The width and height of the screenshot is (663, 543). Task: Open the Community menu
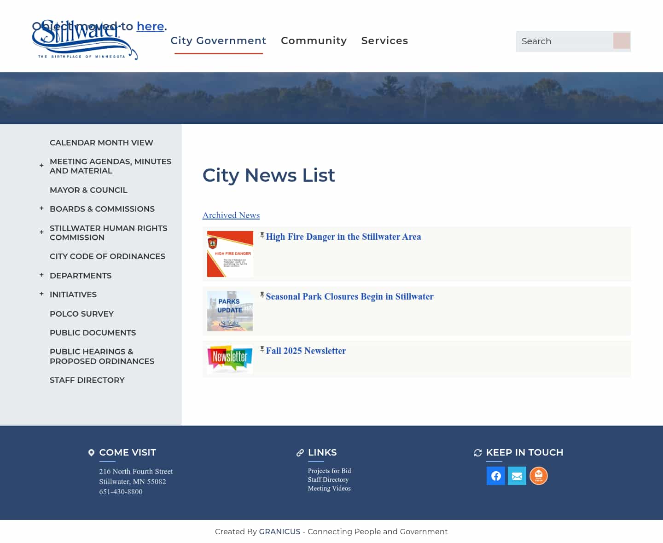[314, 40]
